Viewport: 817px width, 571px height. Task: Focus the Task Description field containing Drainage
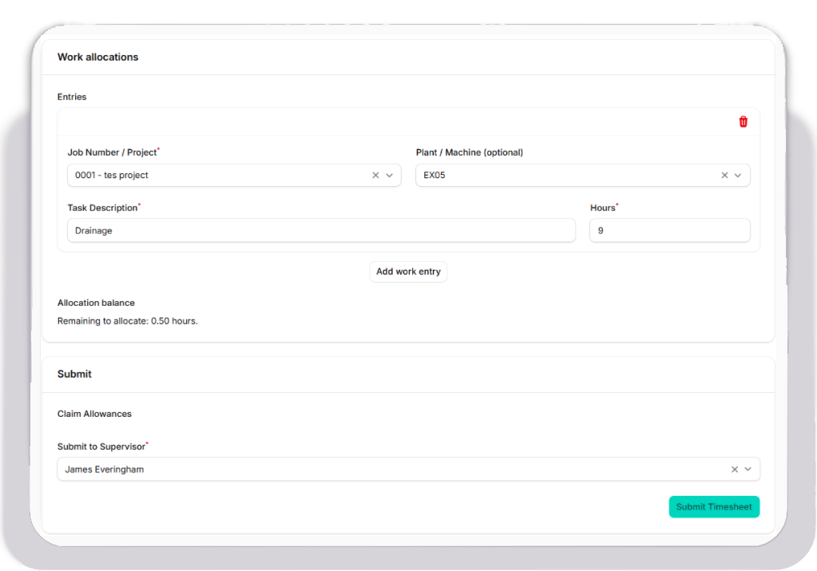pyautogui.click(x=319, y=231)
